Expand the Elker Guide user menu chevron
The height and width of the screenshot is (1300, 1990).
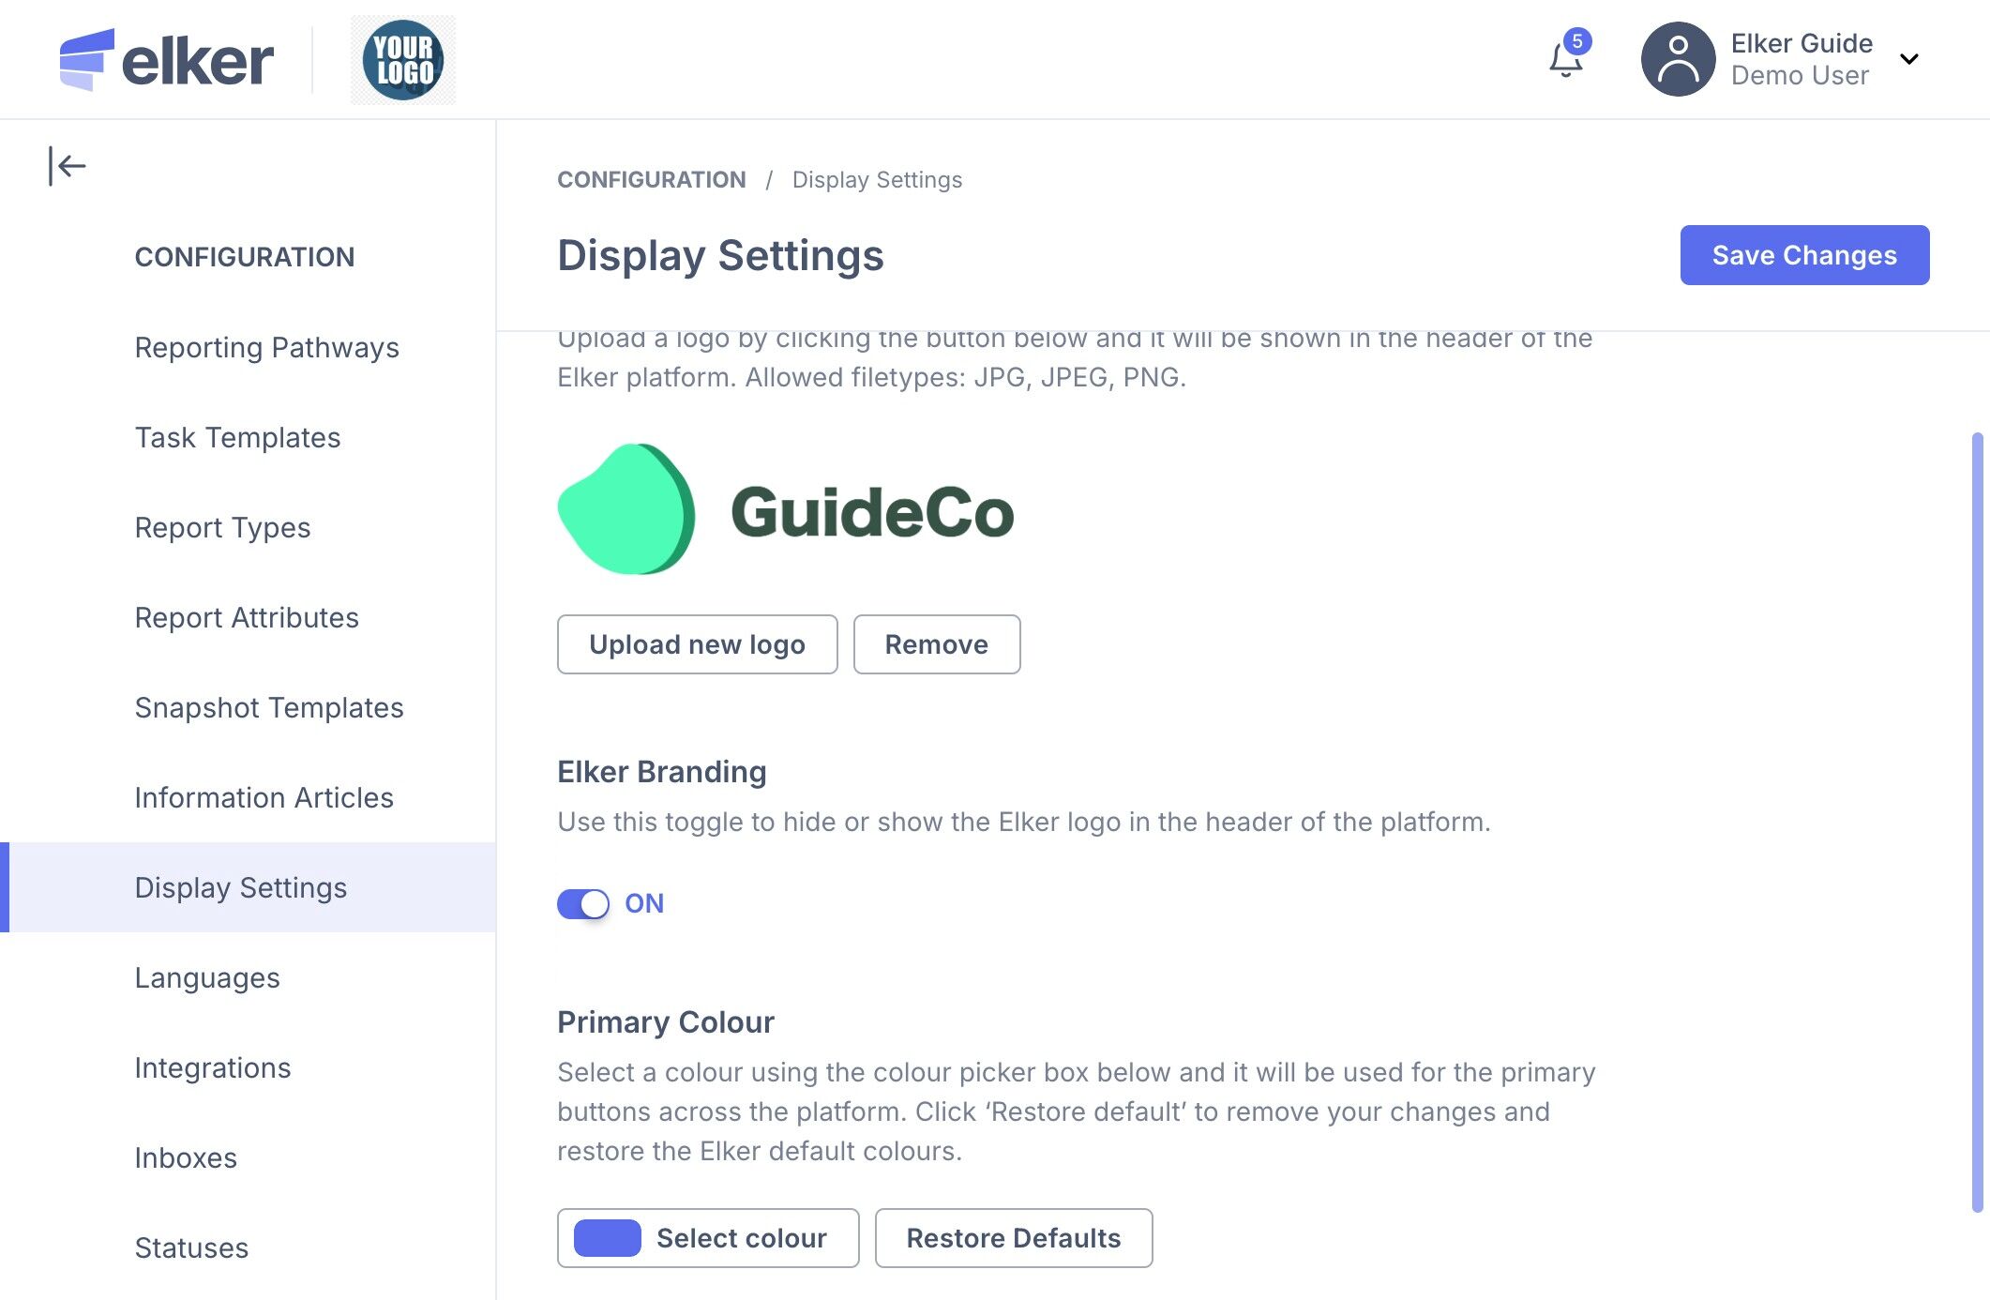[1908, 59]
